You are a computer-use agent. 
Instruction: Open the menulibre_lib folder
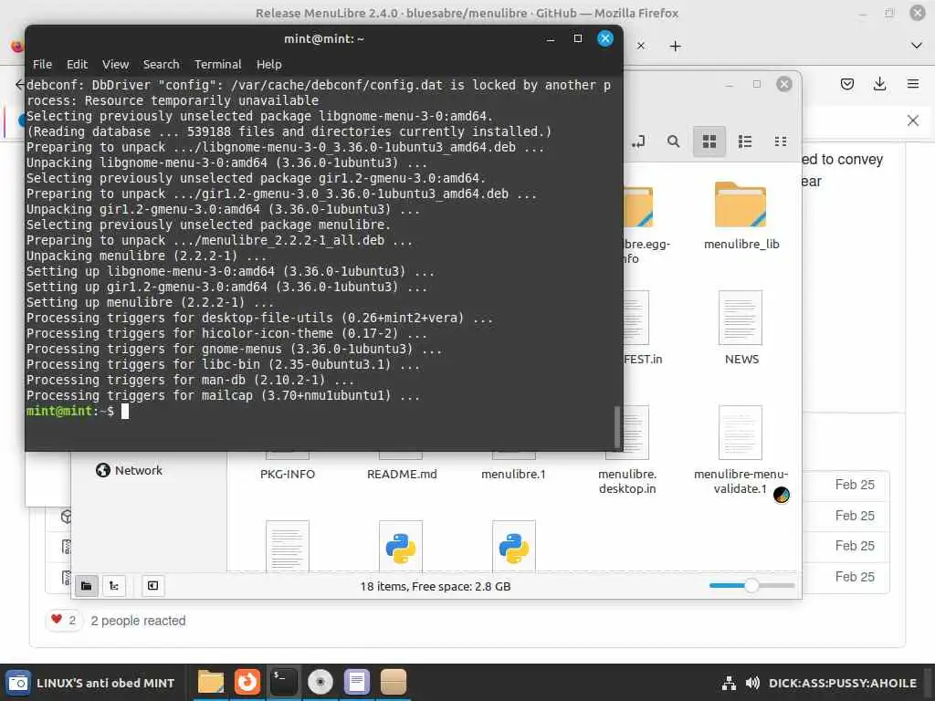coord(741,215)
